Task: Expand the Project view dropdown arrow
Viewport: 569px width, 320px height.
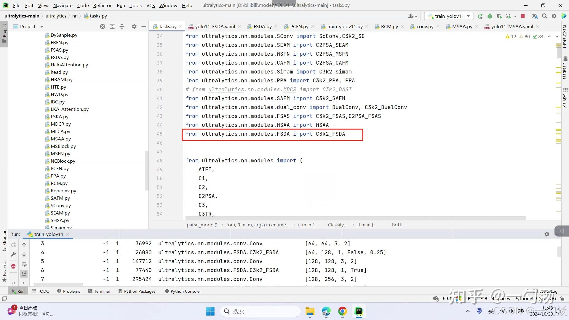Action: pos(42,27)
